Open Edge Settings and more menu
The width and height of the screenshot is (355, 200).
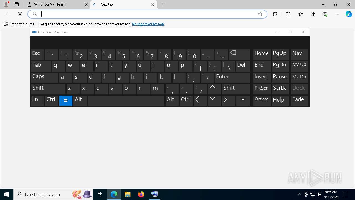pos(337,14)
